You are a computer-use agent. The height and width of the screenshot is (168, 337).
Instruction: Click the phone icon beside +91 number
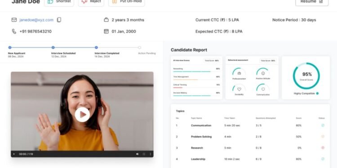[14, 31]
